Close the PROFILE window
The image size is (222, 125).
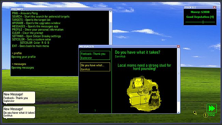214,7
